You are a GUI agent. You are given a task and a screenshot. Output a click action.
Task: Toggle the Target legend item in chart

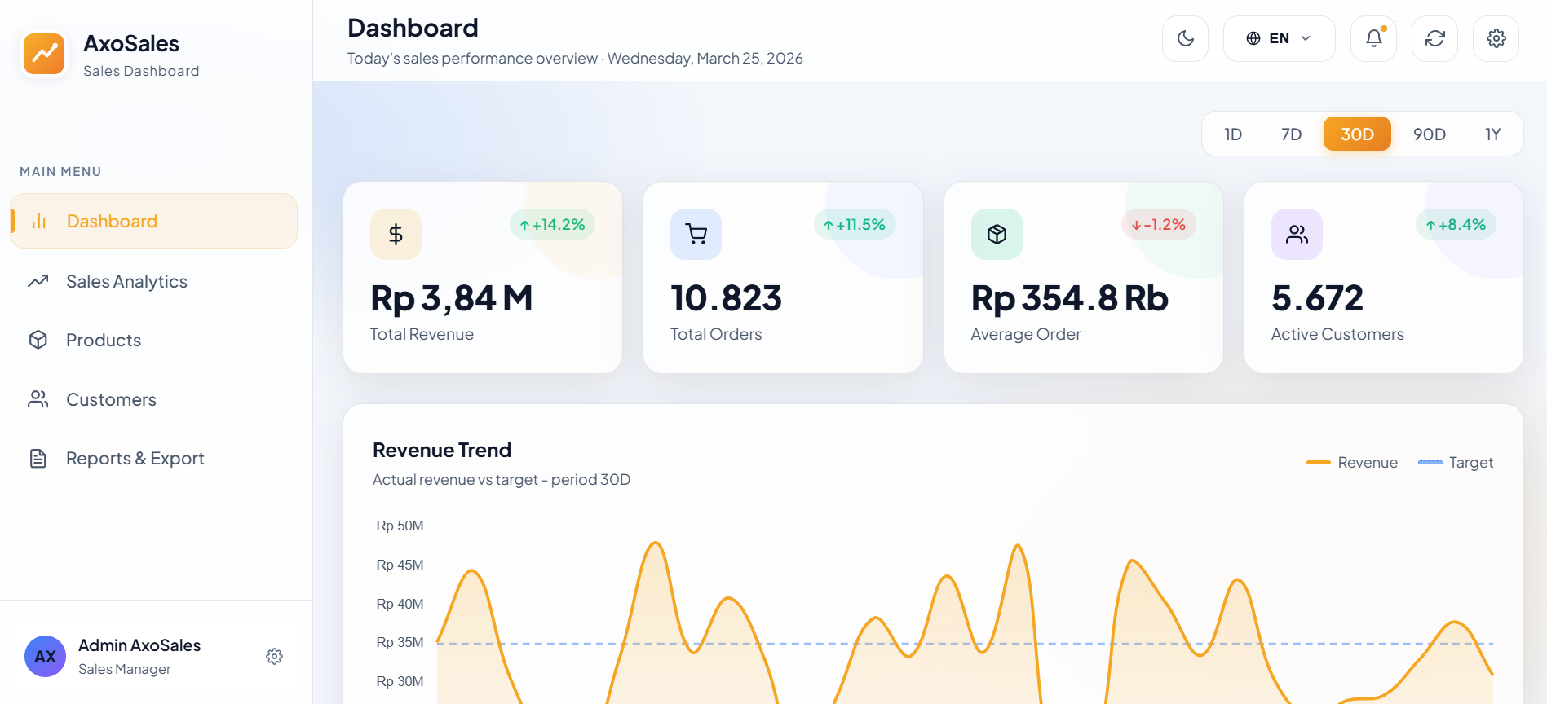1456,462
